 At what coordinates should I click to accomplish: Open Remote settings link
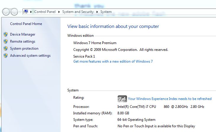(22, 41)
